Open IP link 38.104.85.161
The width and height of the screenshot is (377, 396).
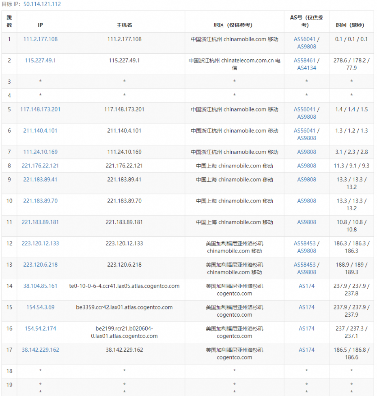tap(40, 286)
